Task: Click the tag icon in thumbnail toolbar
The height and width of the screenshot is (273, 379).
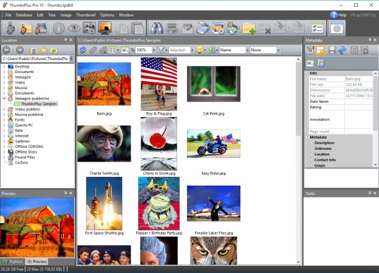Action: coord(93,50)
